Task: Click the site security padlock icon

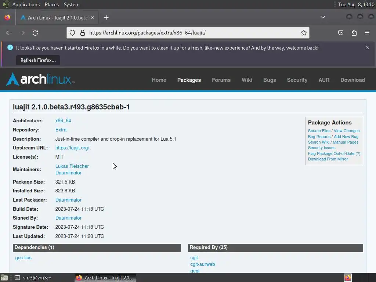Action: point(83,33)
